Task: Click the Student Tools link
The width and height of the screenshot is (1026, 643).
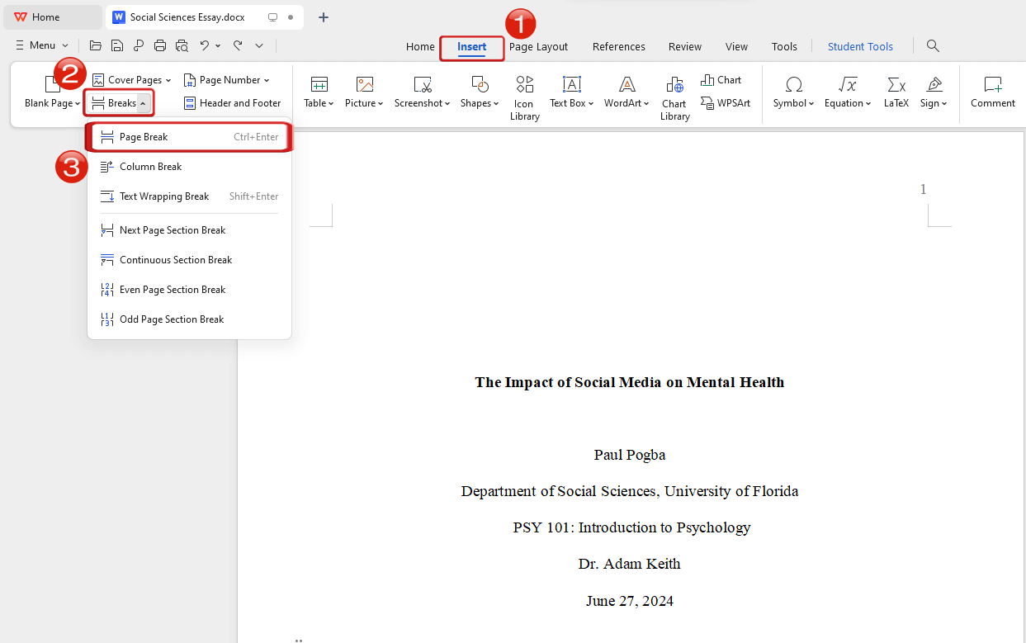Action: tap(860, 47)
